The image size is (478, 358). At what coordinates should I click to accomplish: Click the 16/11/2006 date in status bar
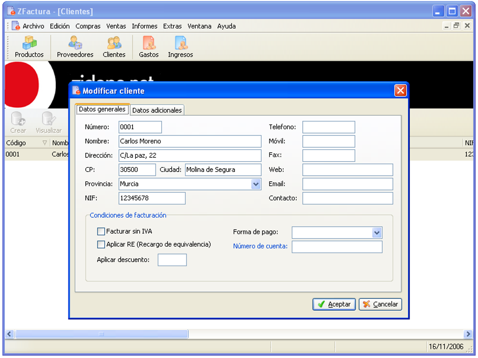446,347
